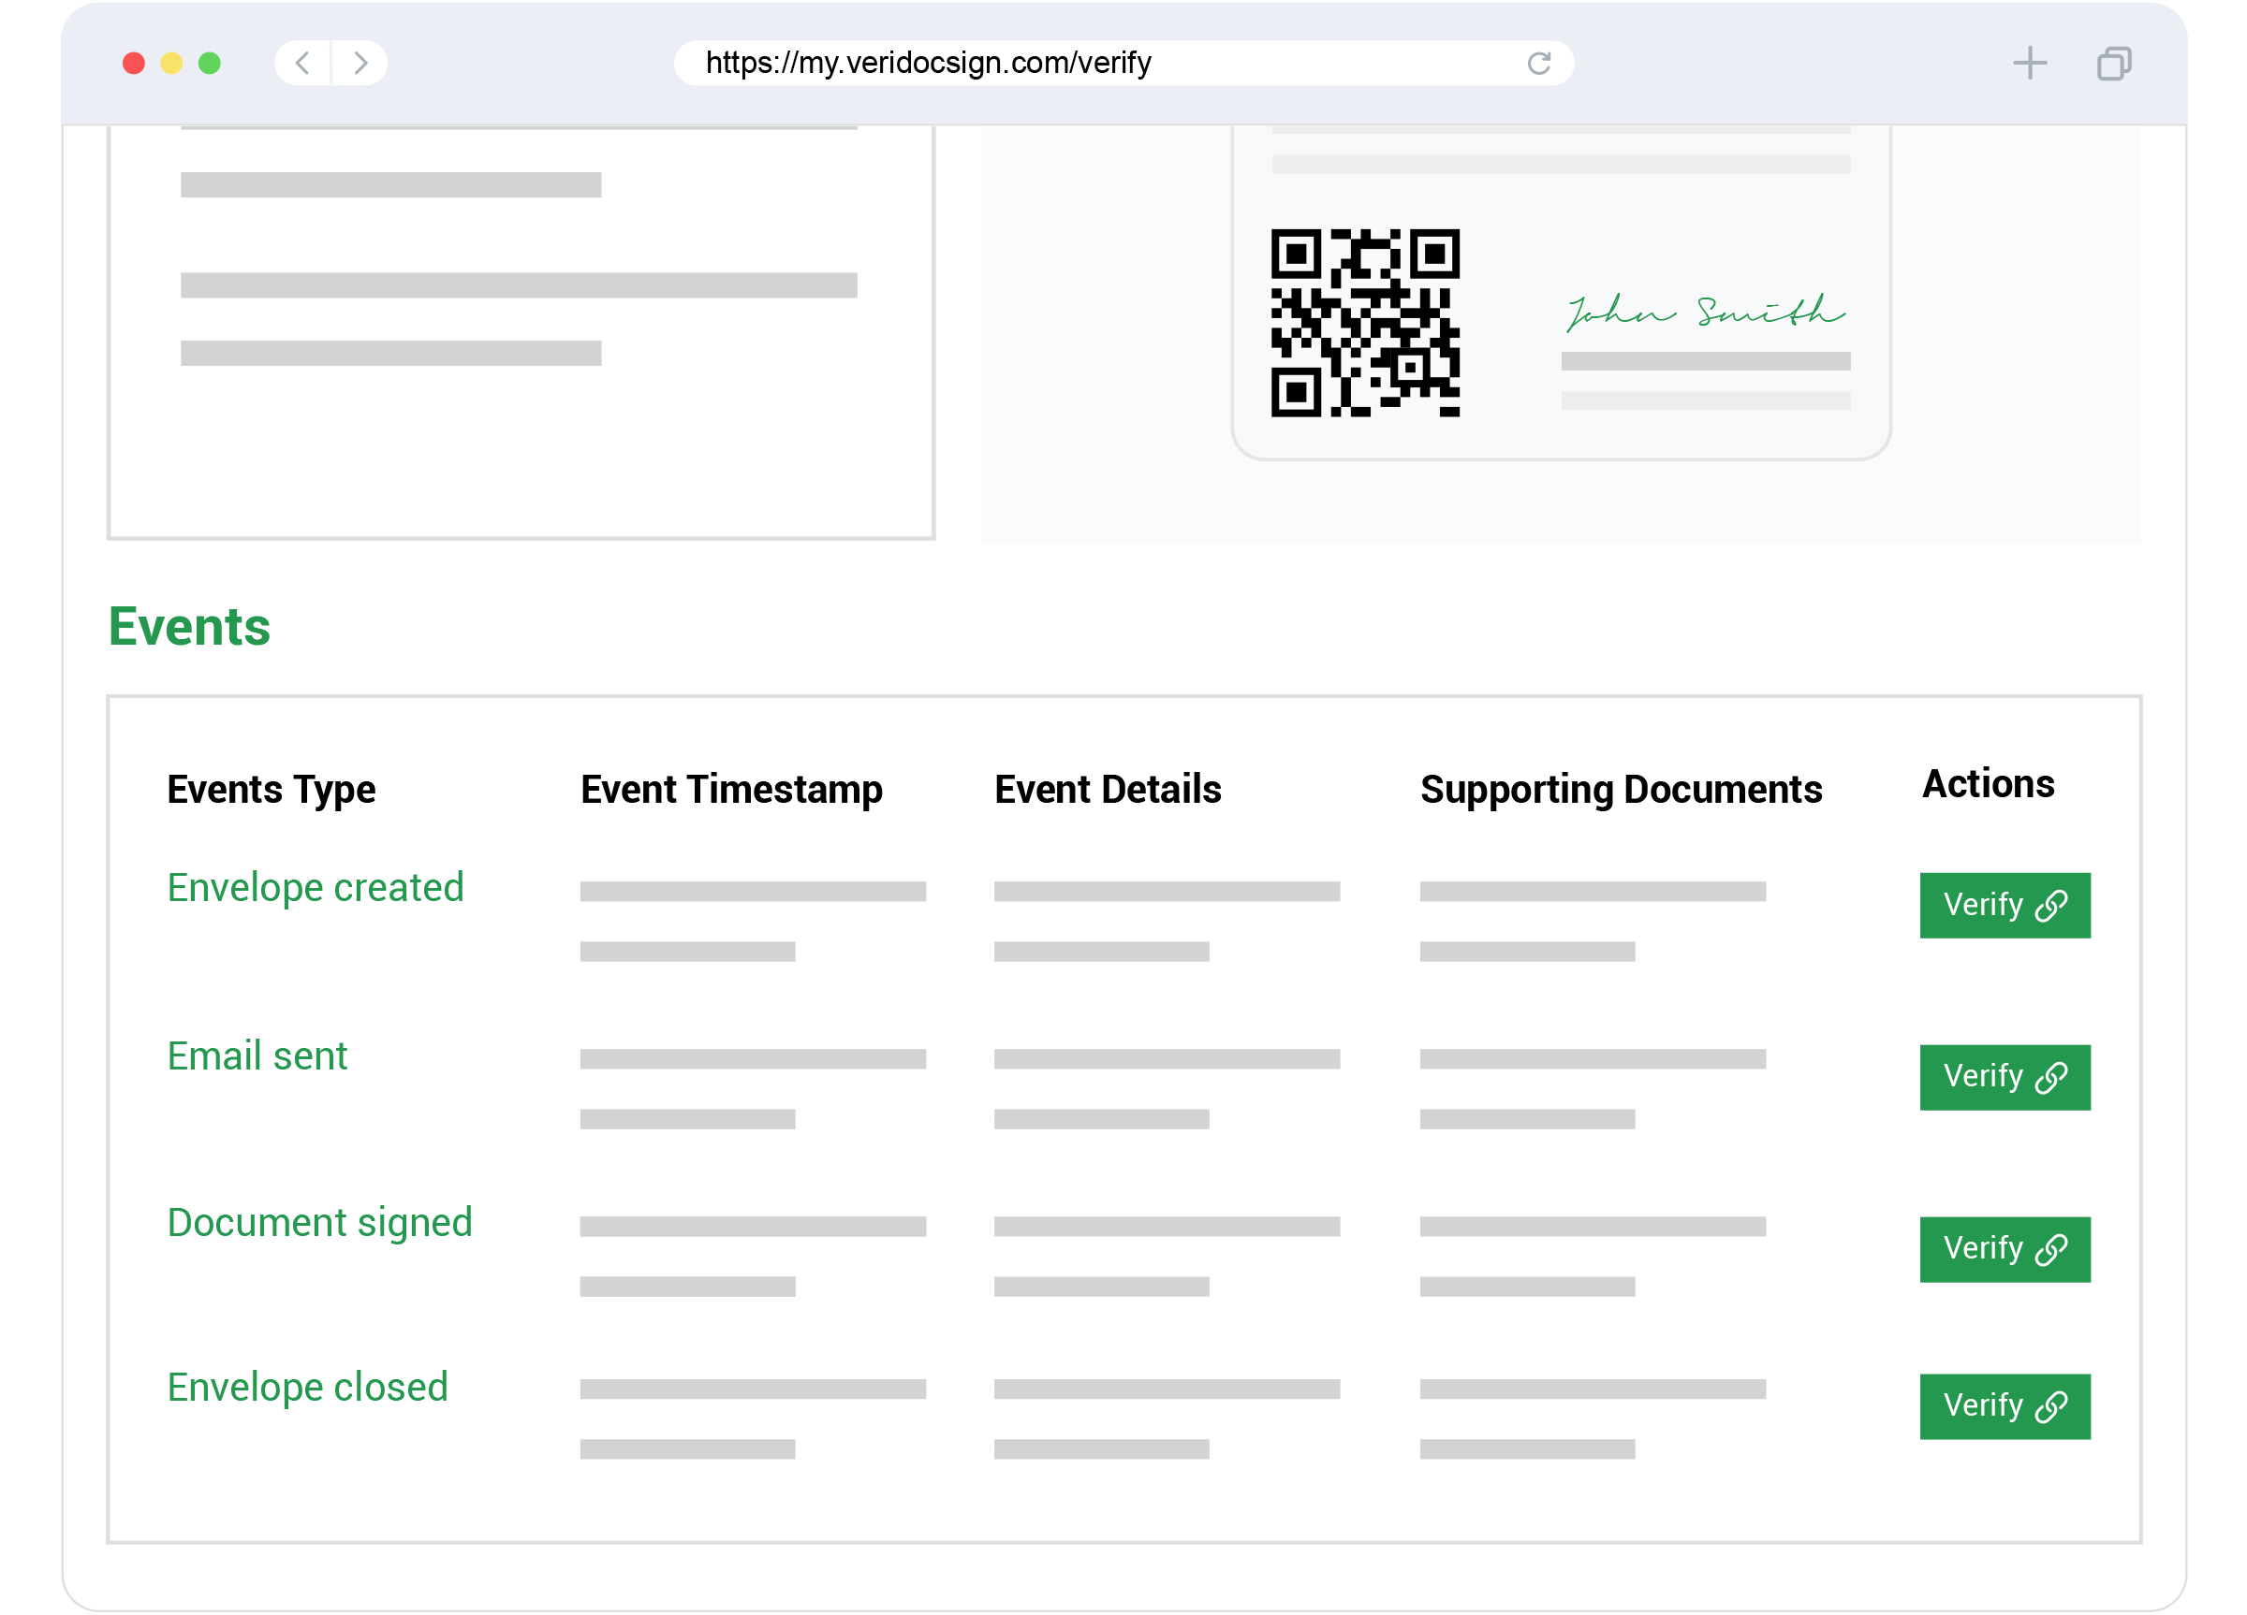The image size is (2247, 1615).
Task: Open the tab overview icon
Action: 2113,64
